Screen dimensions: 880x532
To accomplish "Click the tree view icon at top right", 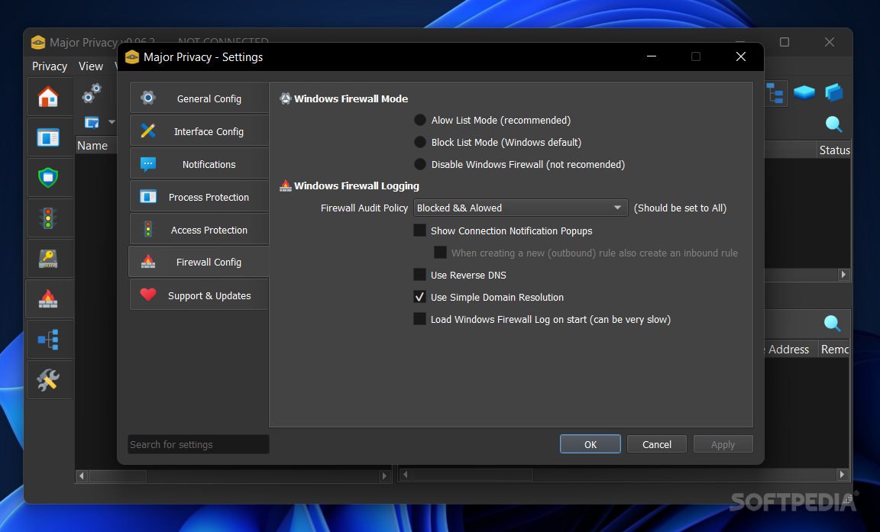I will [x=775, y=93].
